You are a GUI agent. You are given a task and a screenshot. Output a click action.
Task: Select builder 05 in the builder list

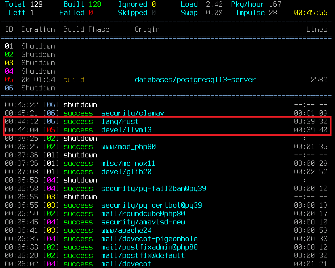click(9, 80)
